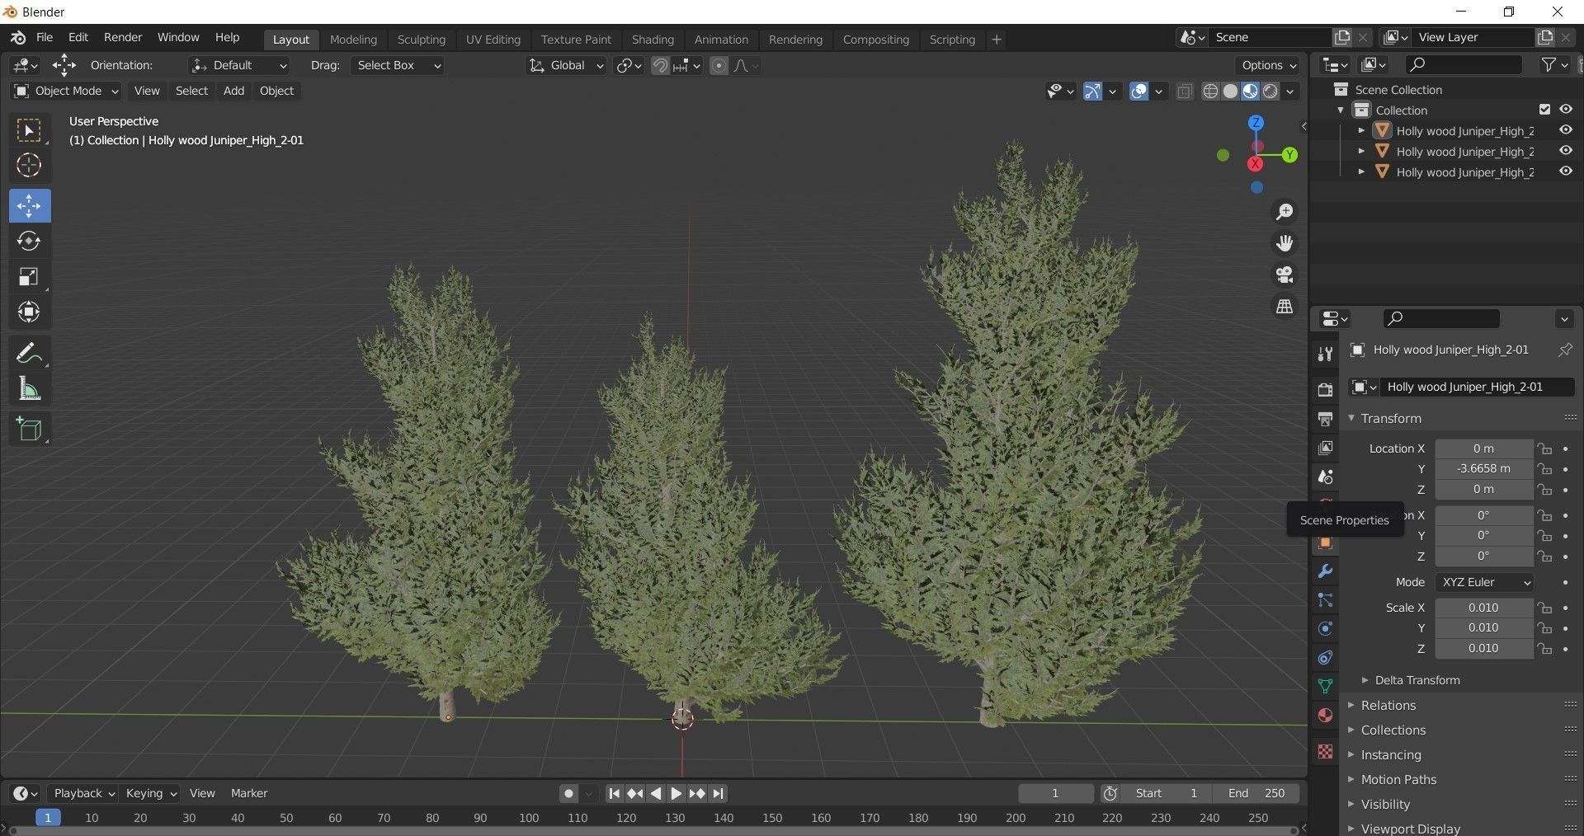Expand the Delta Transform panel
The width and height of the screenshot is (1584, 836).
[x=1417, y=680]
